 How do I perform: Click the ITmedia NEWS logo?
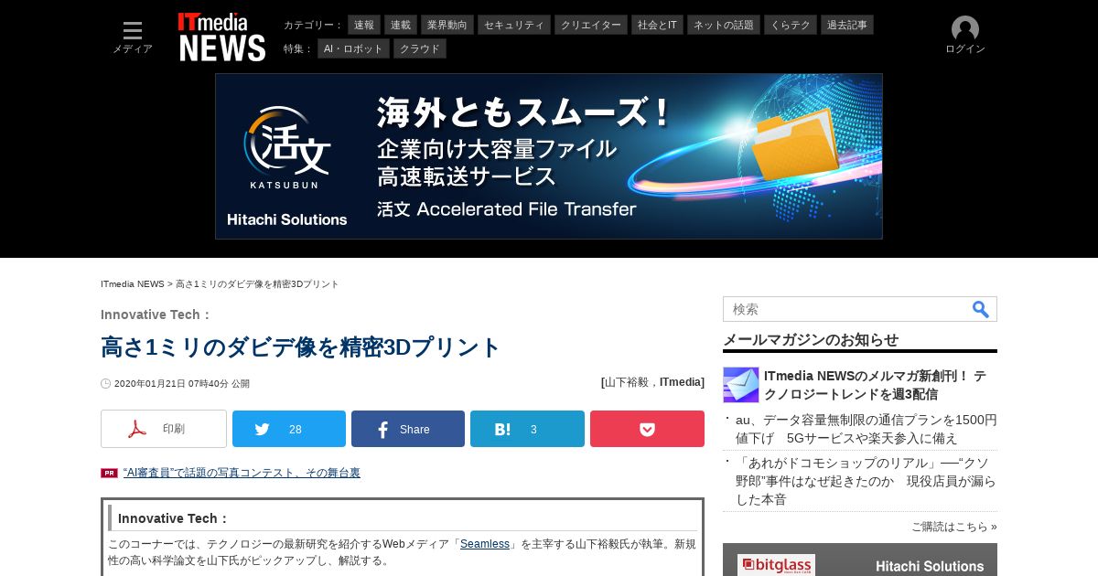click(221, 37)
